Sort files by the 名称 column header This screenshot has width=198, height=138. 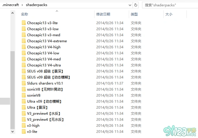click(24, 14)
